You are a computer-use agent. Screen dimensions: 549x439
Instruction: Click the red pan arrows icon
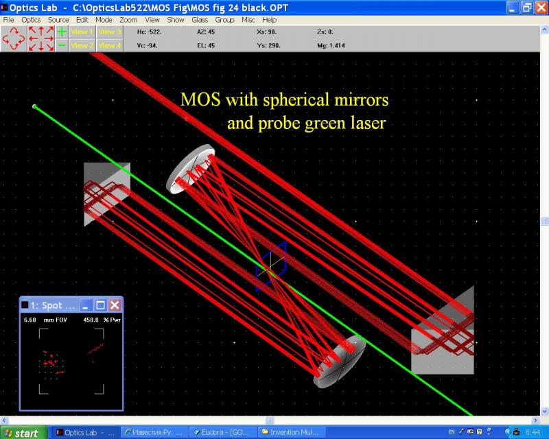(41, 38)
